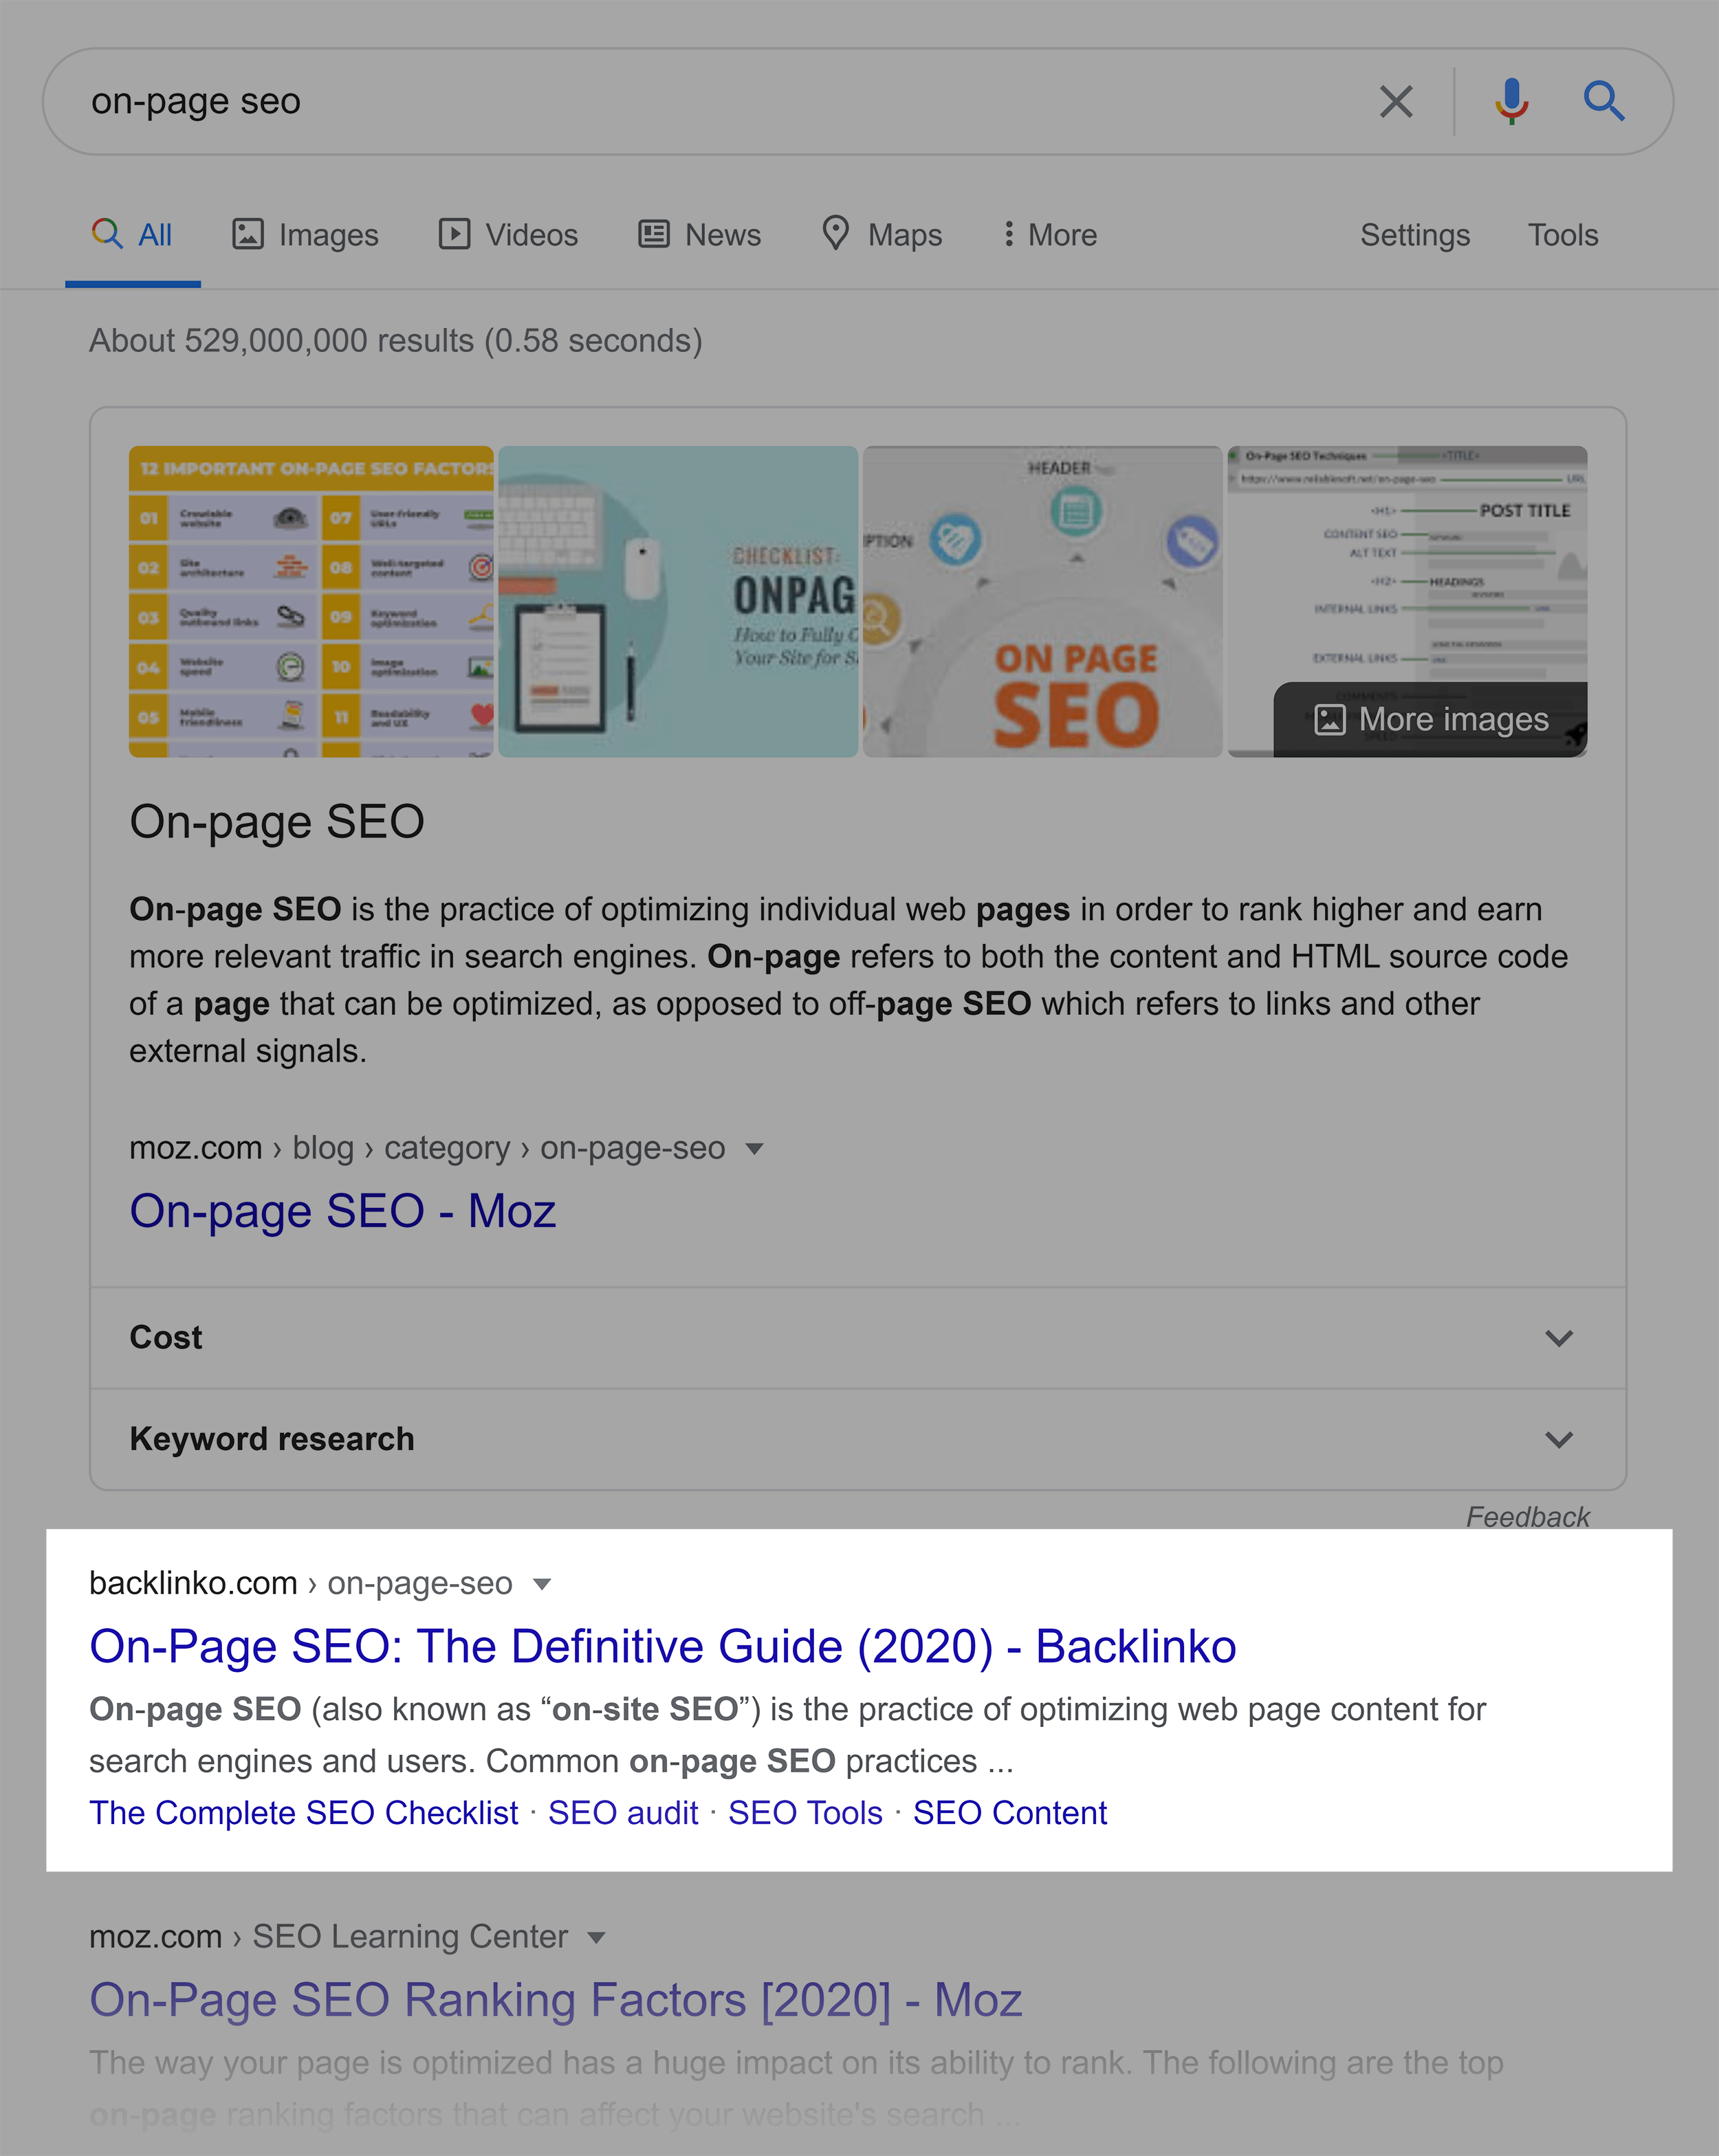Submit search with the magnifying glass icon
This screenshot has height=2156, width=1719.
(1604, 101)
